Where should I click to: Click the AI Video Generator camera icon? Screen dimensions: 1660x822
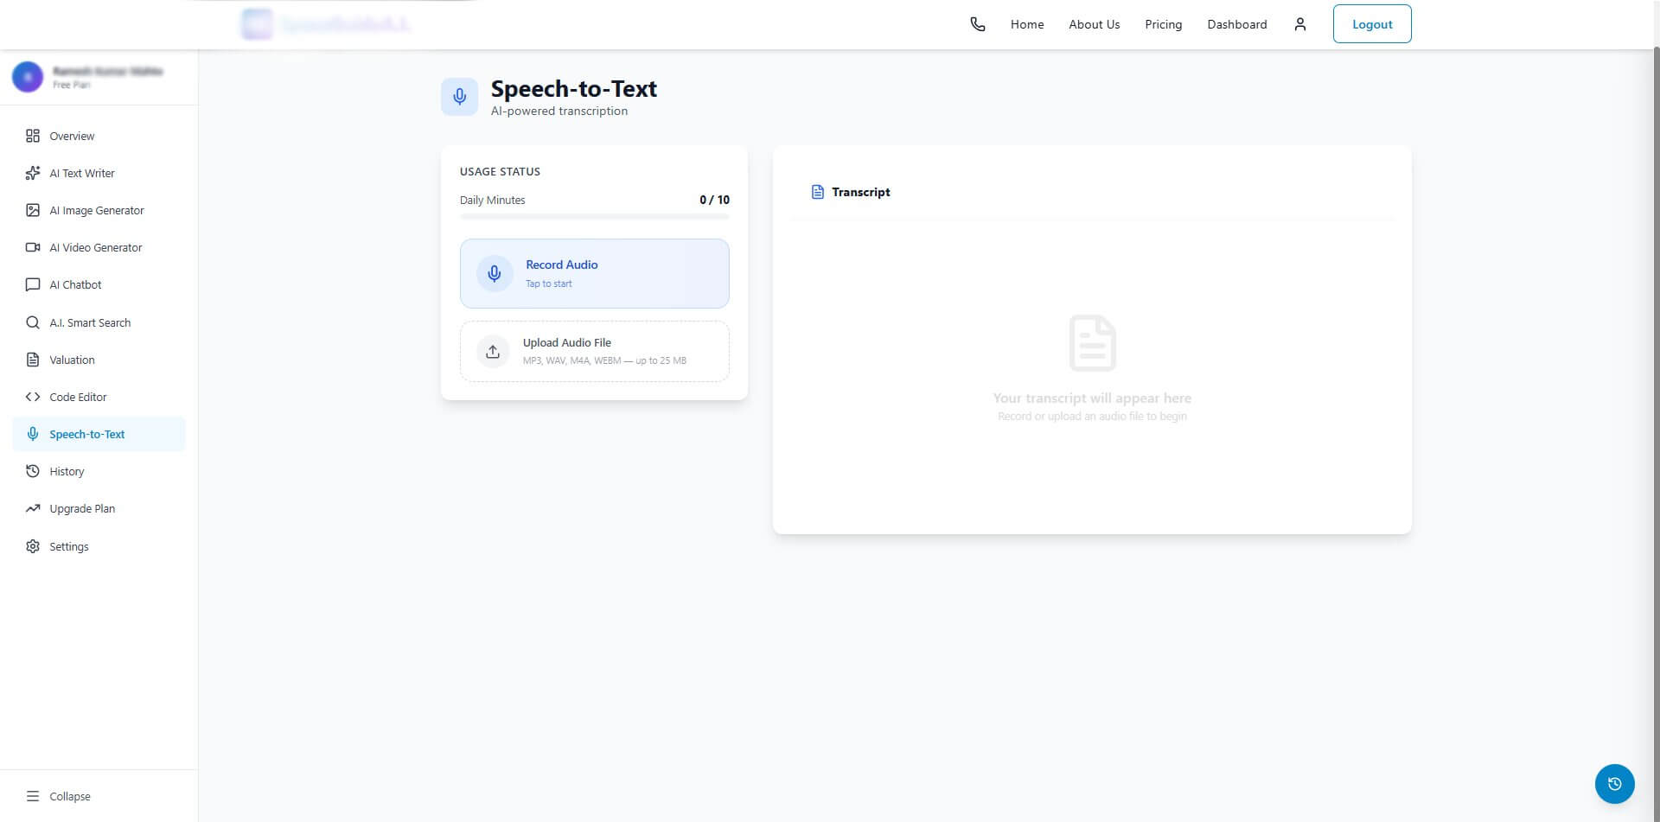33,247
